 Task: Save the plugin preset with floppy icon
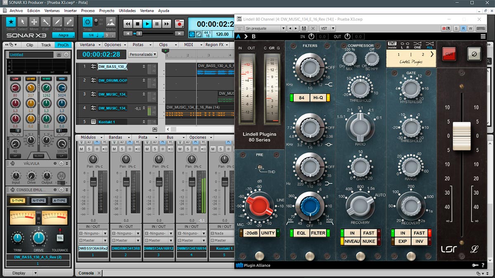pos(304,28)
